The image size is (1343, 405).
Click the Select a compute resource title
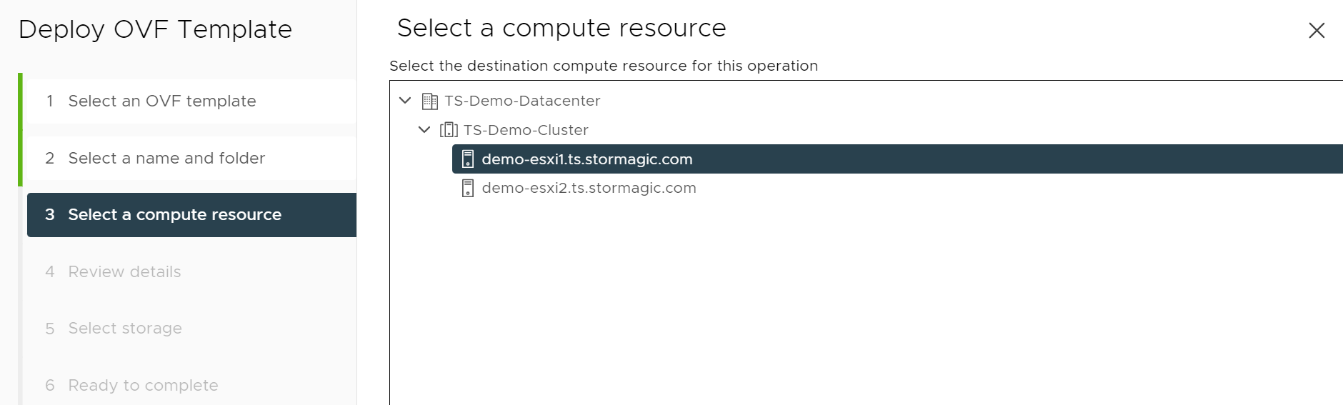561,28
